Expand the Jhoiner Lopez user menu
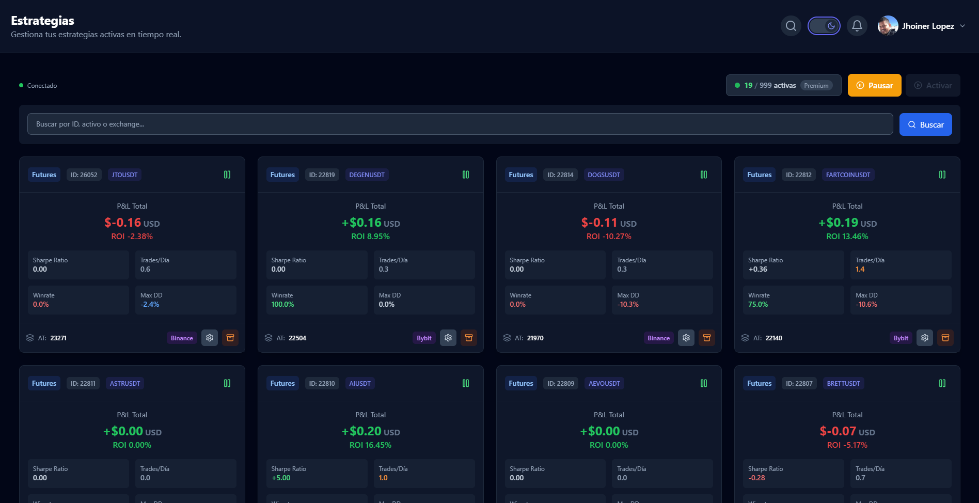979x503 pixels. [x=962, y=26]
